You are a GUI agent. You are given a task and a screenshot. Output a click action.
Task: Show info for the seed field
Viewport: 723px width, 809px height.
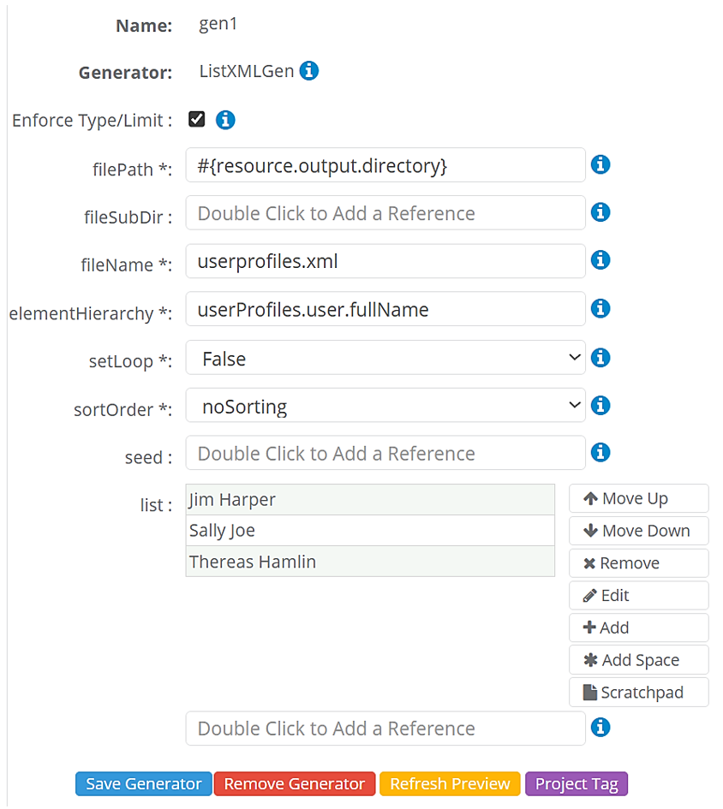click(x=601, y=453)
